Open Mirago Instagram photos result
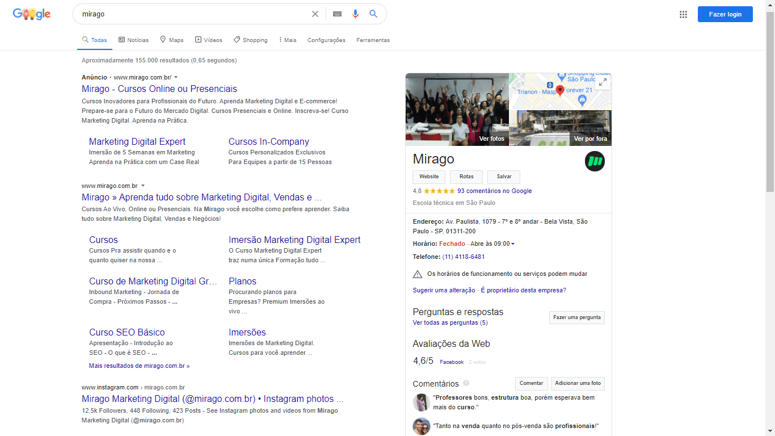 [x=212, y=399]
